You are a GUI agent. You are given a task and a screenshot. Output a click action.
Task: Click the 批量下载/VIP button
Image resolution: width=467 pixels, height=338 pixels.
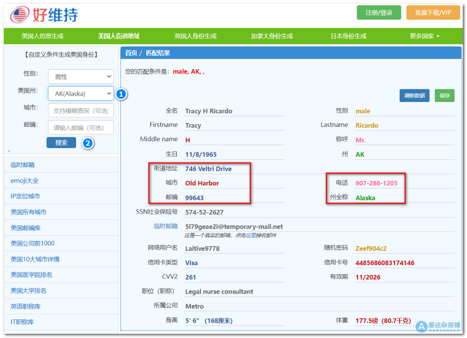pos(433,13)
